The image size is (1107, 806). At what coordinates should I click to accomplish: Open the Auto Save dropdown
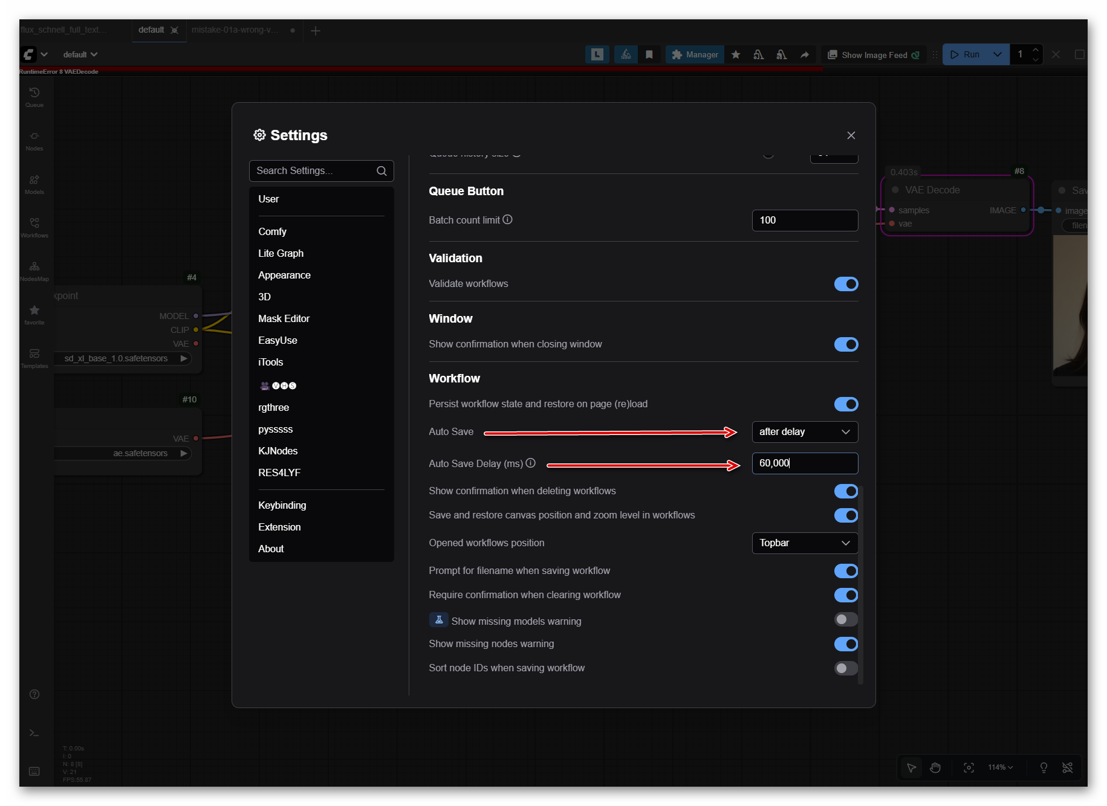(x=805, y=432)
